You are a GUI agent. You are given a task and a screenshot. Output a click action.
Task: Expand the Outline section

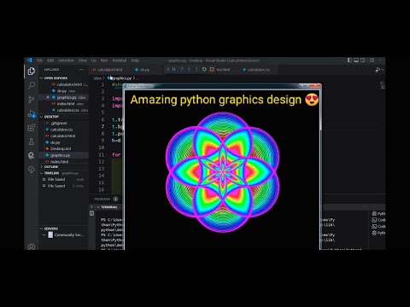click(42, 166)
